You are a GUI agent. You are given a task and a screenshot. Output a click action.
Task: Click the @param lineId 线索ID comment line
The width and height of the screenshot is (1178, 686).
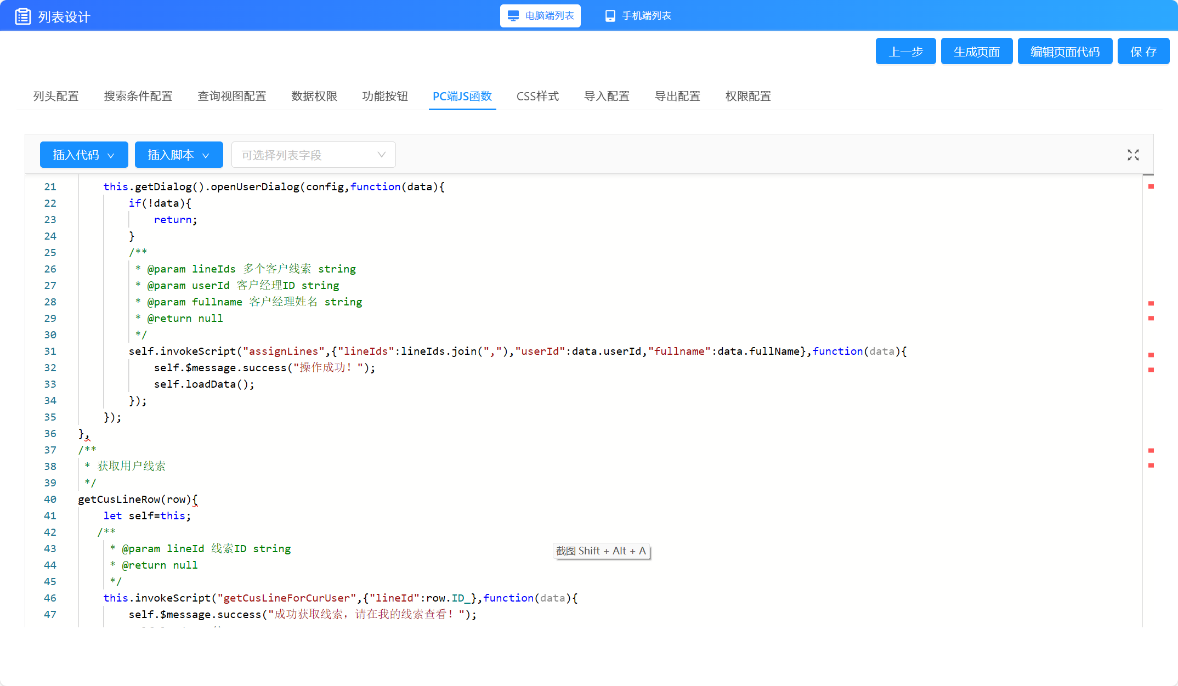[x=200, y=549]
